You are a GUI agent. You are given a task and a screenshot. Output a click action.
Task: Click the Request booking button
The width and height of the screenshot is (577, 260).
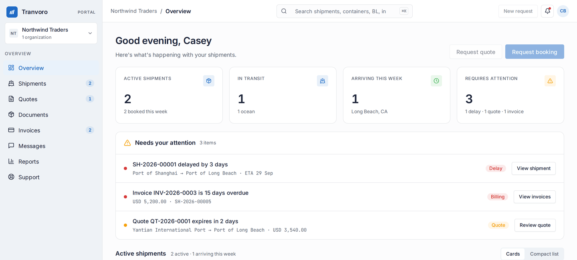535,52
